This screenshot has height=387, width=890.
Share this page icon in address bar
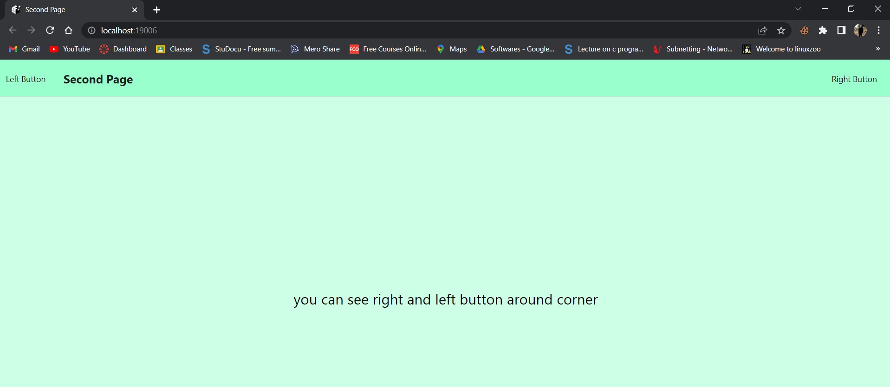[x=762, y=31]
